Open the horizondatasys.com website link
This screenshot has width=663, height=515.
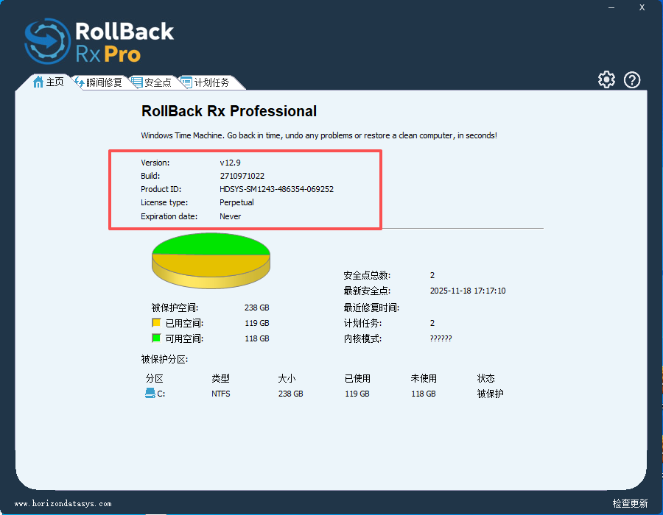click(65, 503)
